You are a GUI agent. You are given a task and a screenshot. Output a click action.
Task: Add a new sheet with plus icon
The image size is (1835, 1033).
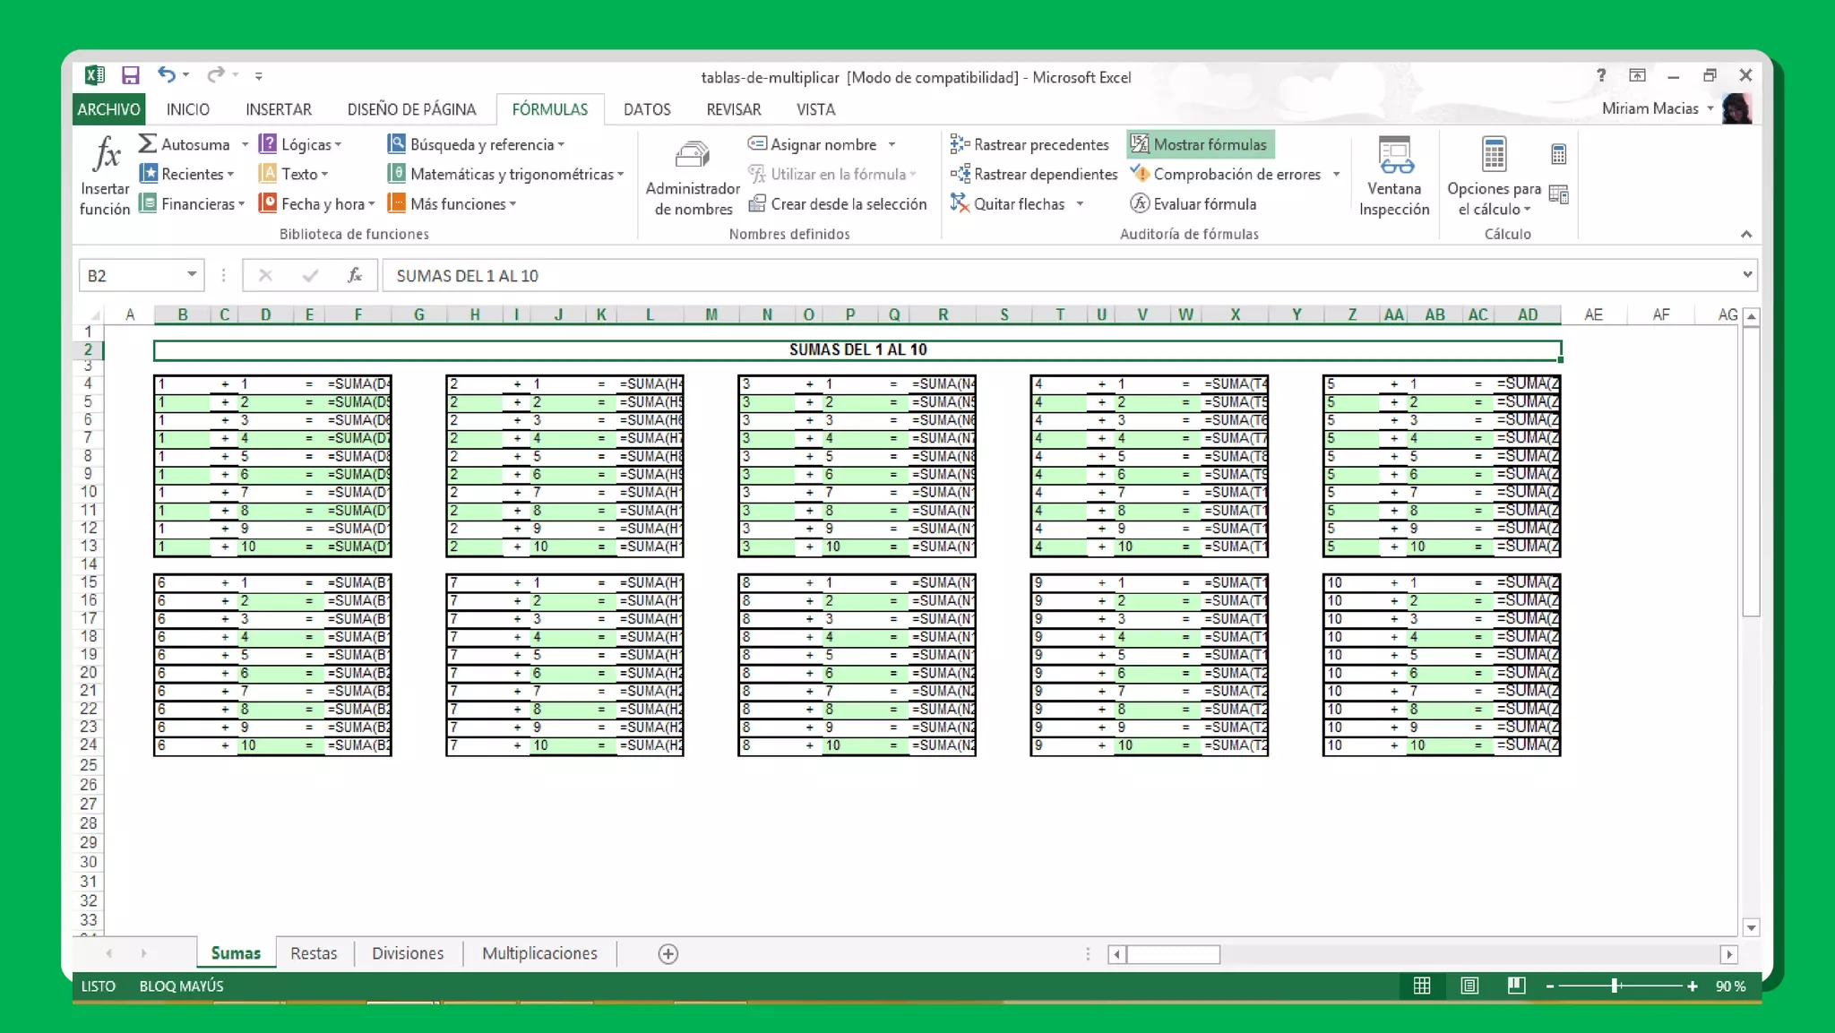click(x=668, y=954)
